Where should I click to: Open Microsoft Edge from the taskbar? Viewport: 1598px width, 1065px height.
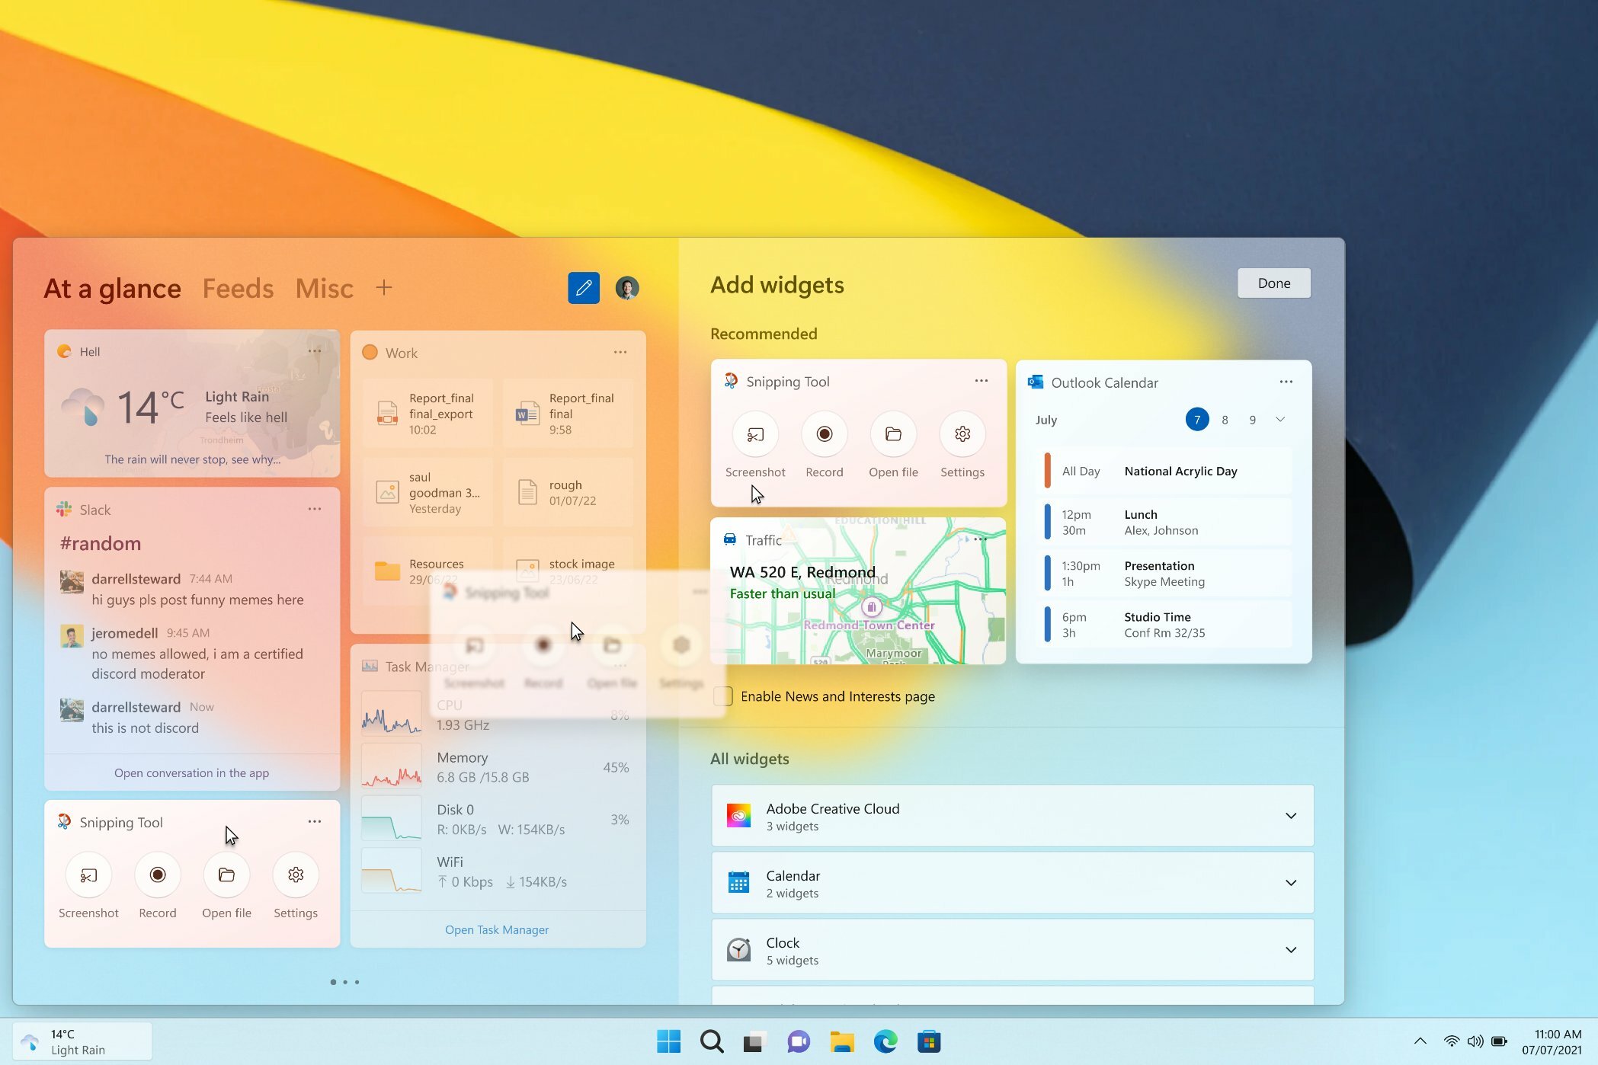click(x=885, y=1041)
